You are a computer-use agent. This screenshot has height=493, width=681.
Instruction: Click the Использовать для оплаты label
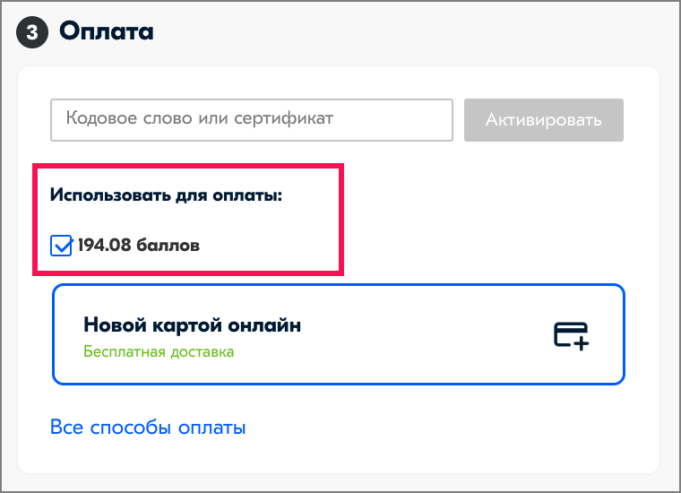[166, 195]
